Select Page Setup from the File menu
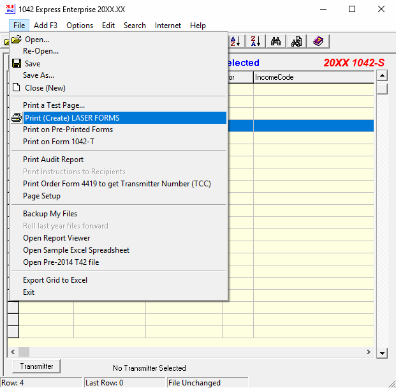Screen dimensions: 396x388 [x=41, y=196]
